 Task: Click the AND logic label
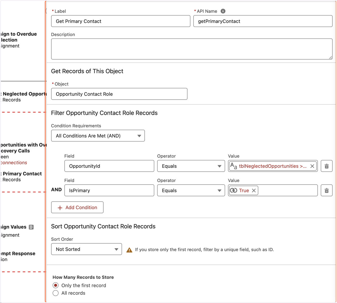56,190
